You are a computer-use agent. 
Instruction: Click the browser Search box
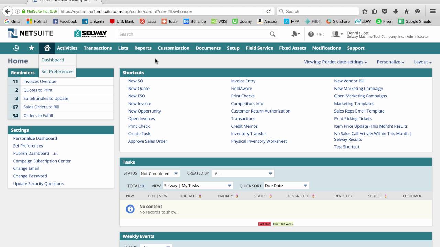[x=318, y=11]
